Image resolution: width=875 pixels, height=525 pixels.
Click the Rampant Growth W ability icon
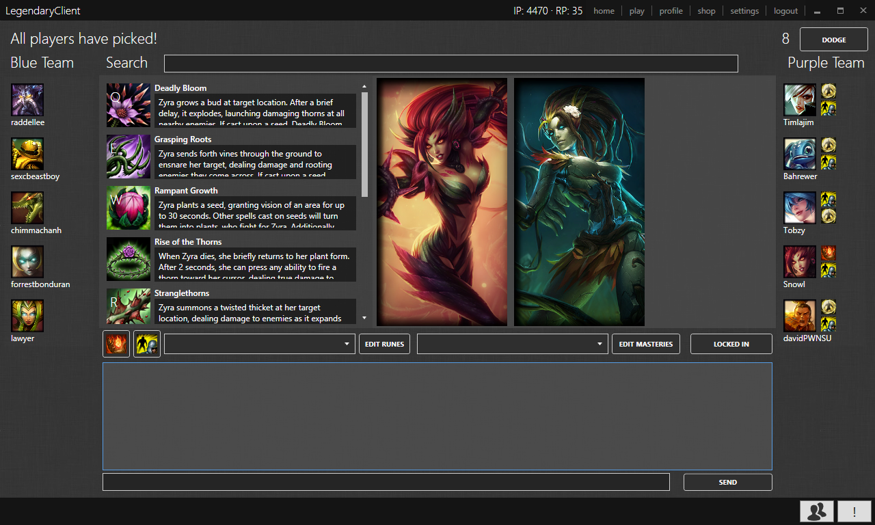tap(129, 208)
